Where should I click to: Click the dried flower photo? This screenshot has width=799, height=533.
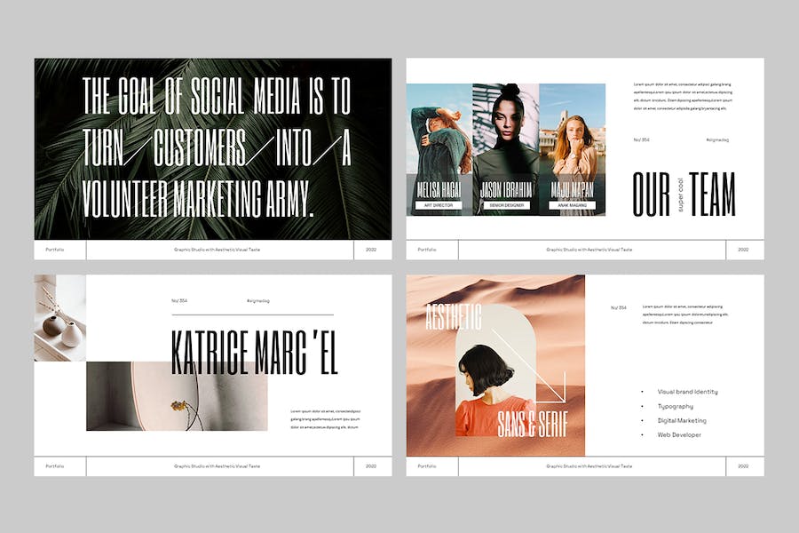click(x=177, y=396)
